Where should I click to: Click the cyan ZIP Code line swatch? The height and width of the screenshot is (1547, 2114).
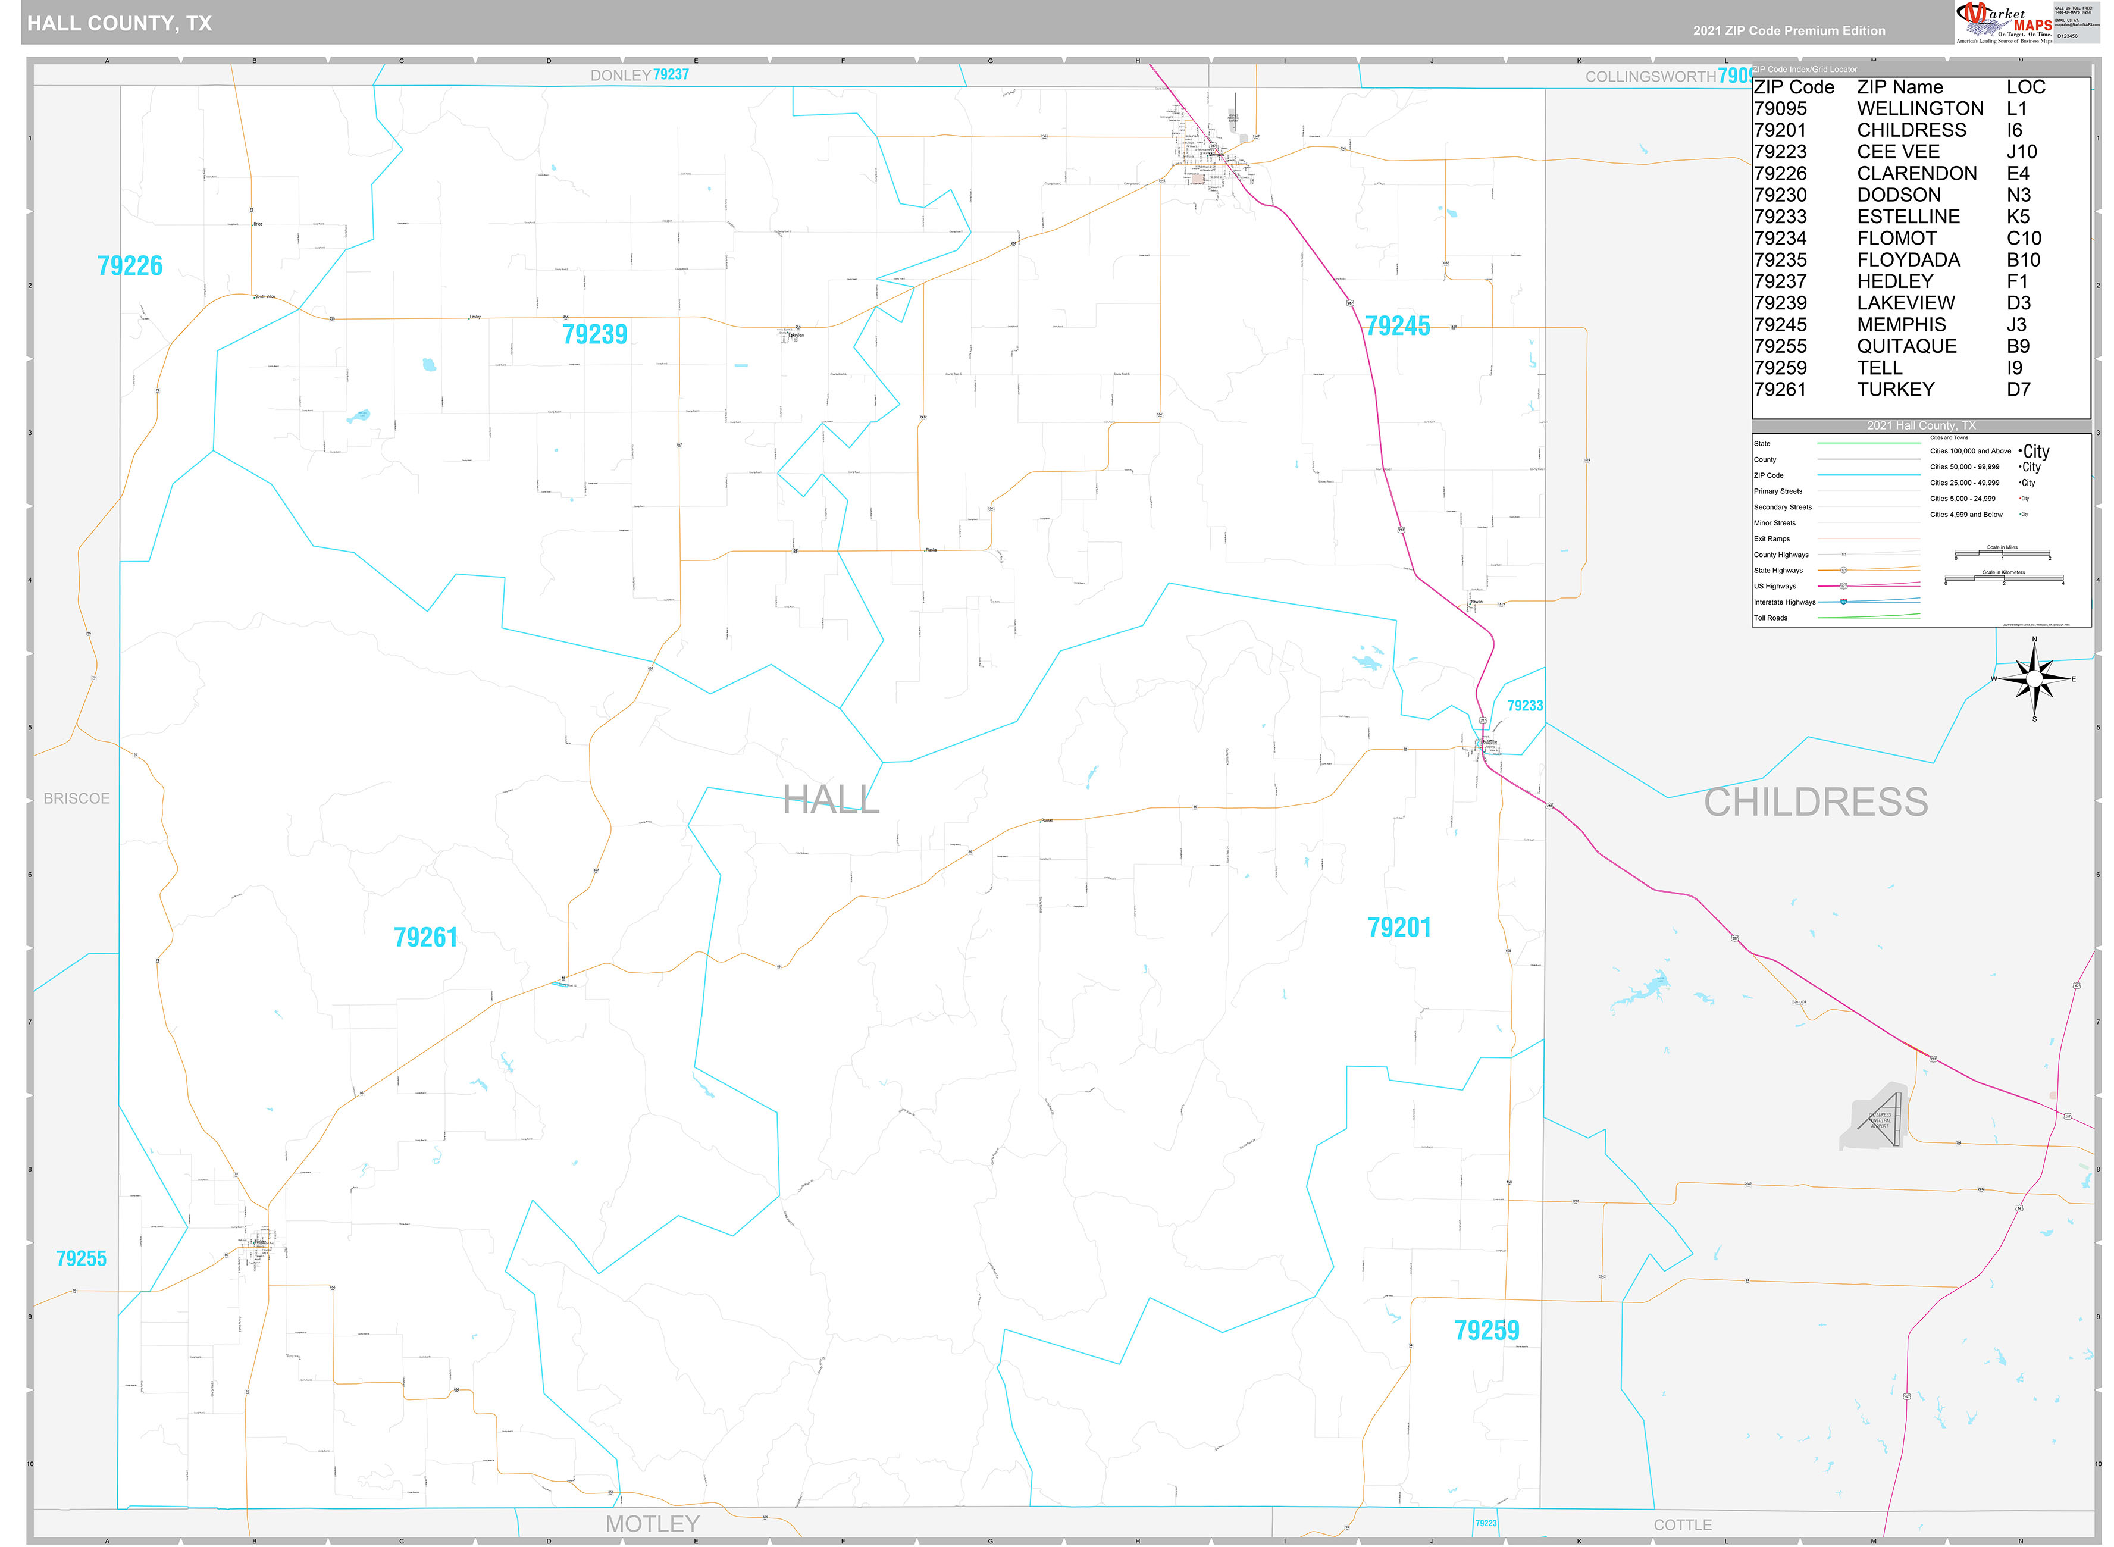click(1868, 476)
